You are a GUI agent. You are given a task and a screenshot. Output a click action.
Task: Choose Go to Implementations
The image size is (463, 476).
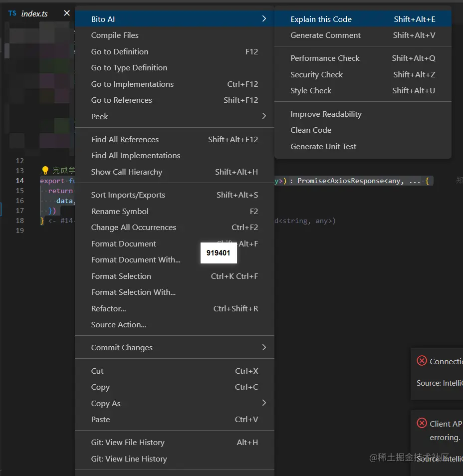175,84
